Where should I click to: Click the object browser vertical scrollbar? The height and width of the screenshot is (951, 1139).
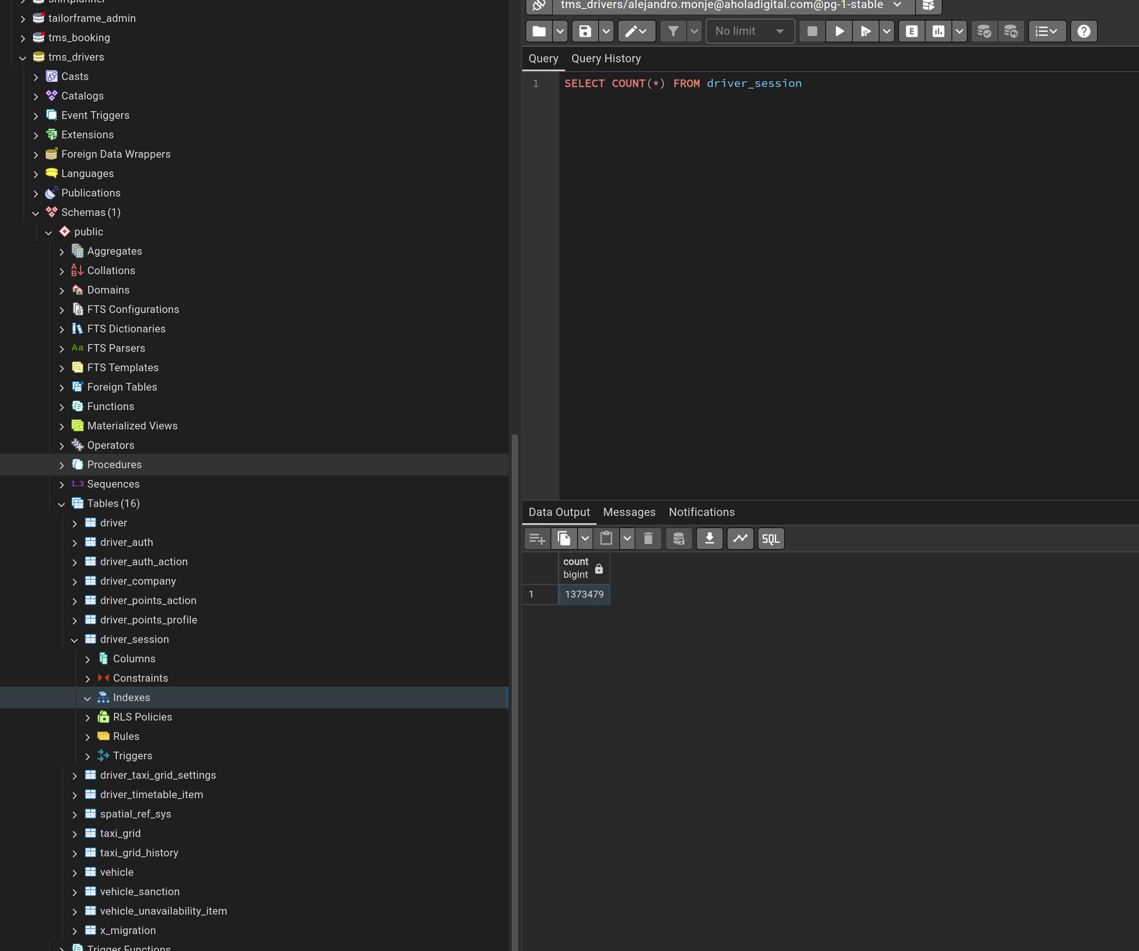click(515, 692)
